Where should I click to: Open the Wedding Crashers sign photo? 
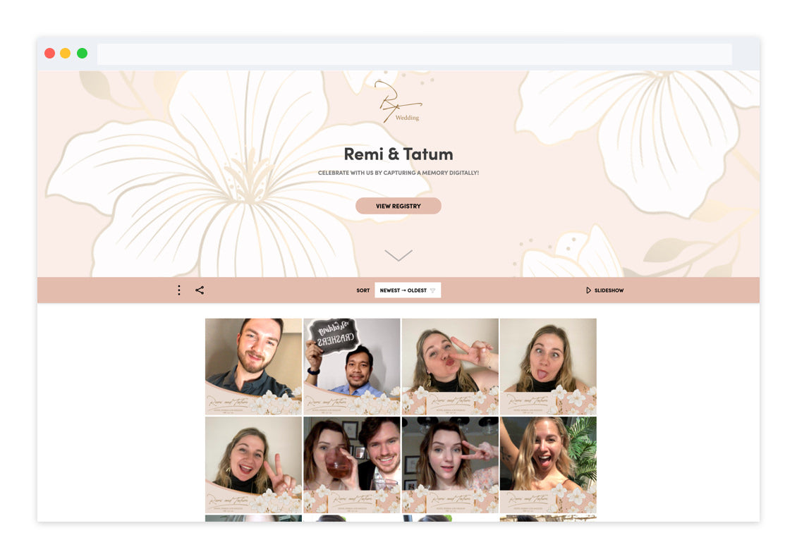pos(351,366)
